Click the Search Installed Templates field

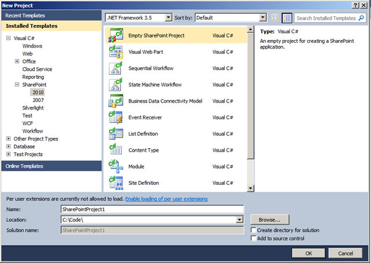click(x=326, y=18)
